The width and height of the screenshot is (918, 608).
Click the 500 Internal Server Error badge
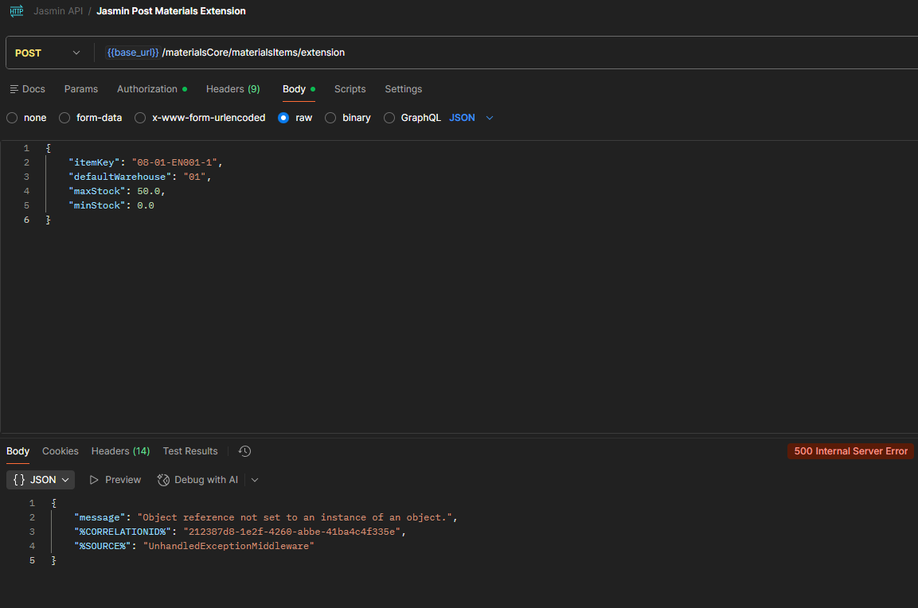click(x=850, y=451)
